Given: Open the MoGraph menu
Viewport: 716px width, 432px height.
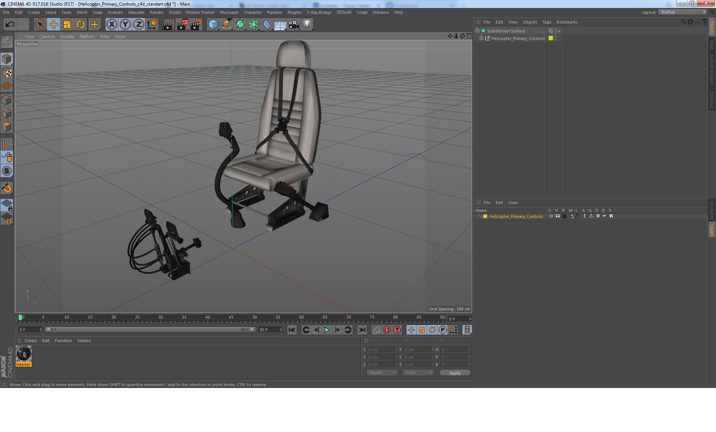Looking at the screenshot, I should (229, 12).
